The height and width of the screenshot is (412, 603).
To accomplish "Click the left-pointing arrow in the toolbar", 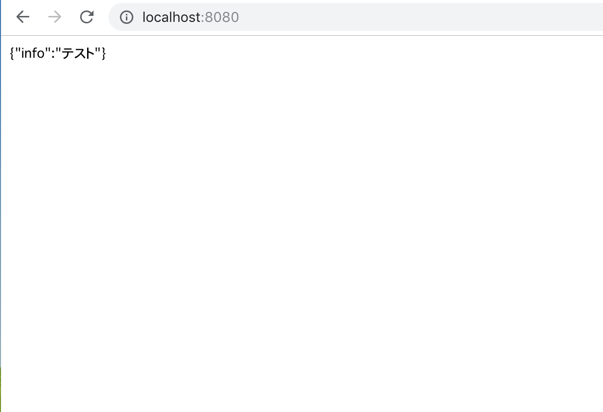I will point(23,17).
